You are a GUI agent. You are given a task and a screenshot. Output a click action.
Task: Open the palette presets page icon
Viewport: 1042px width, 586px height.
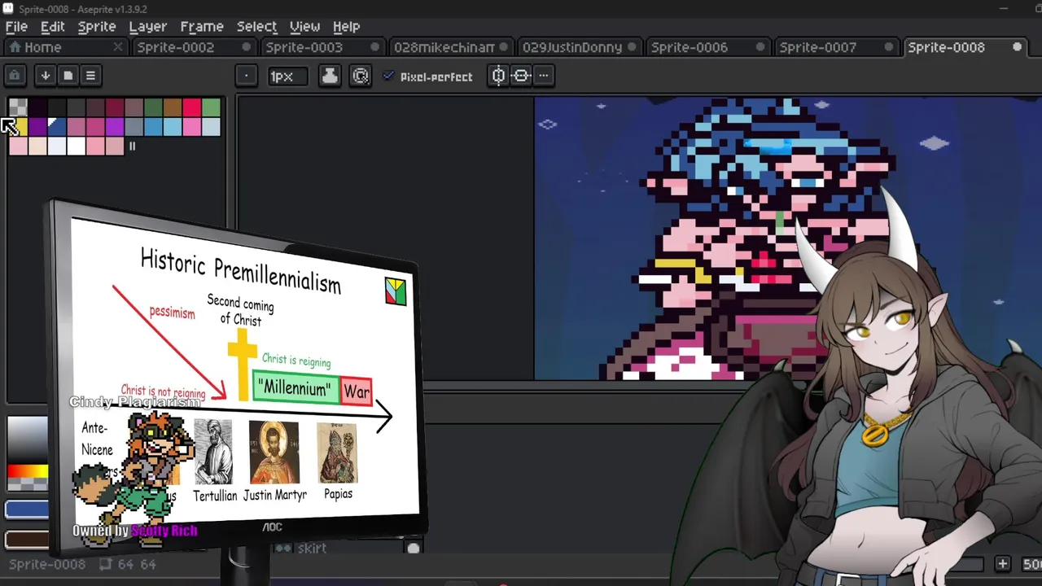[x=68, y=76]
